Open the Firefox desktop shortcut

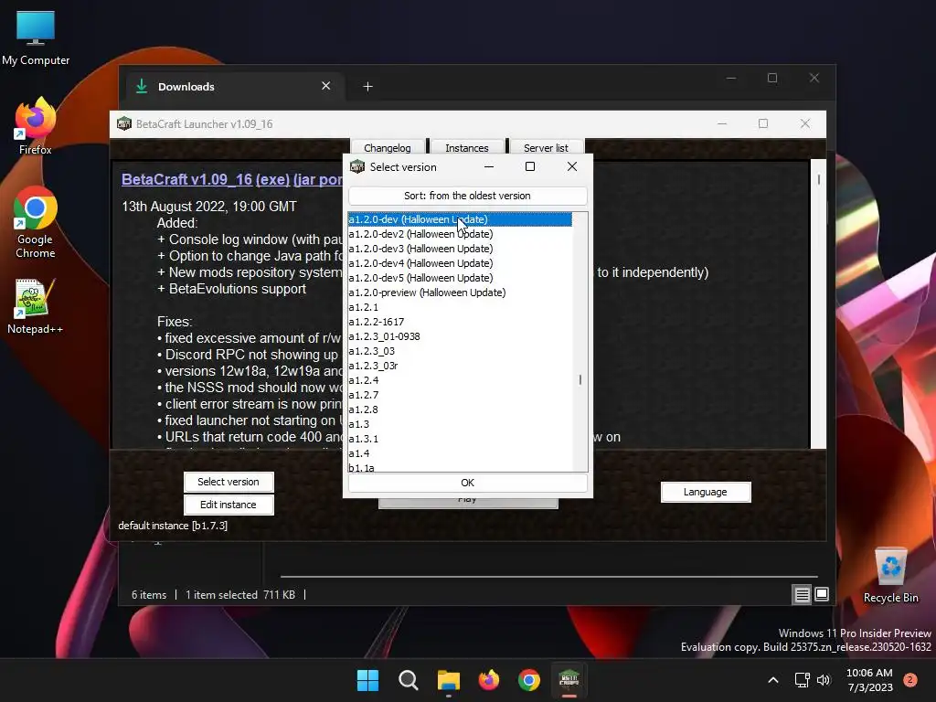coord(36,126)
